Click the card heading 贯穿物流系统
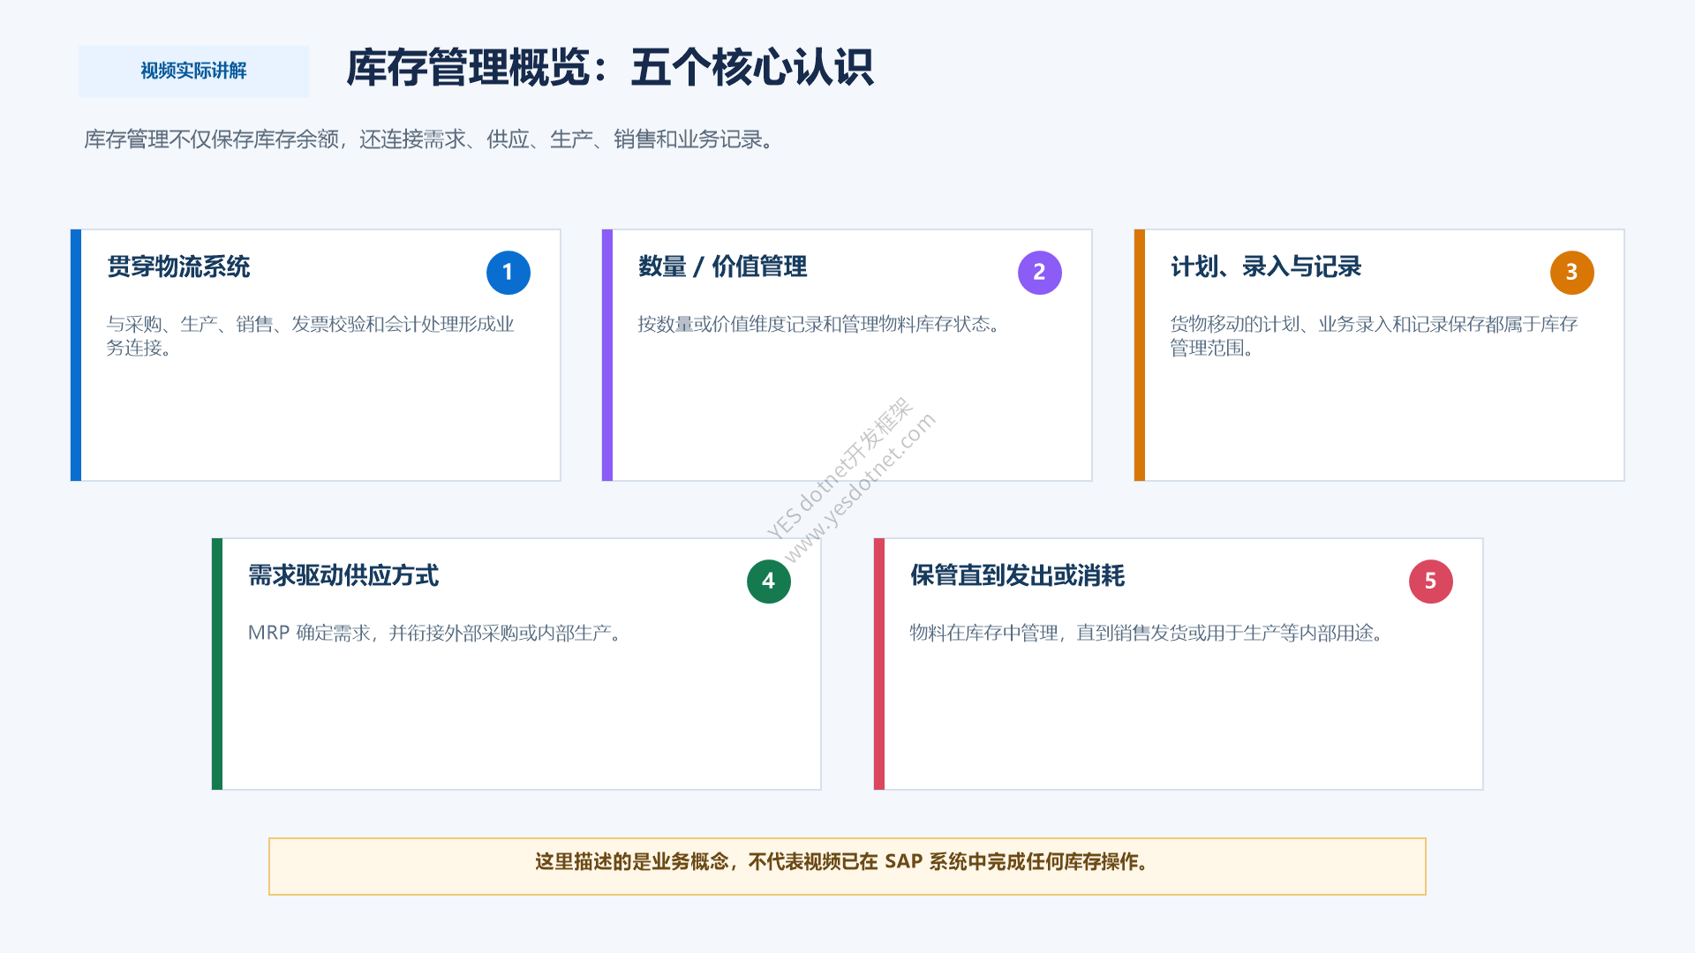 (178, 266)
